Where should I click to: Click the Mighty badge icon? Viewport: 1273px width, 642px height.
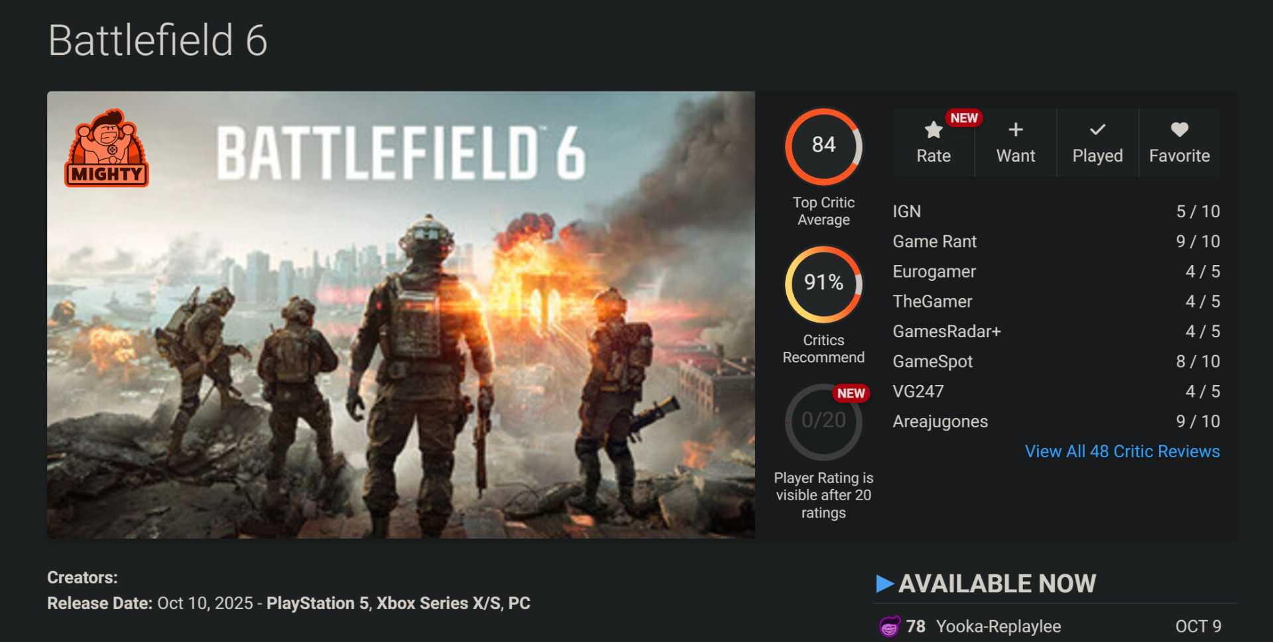pyautogui.click(x=107, y=148)
